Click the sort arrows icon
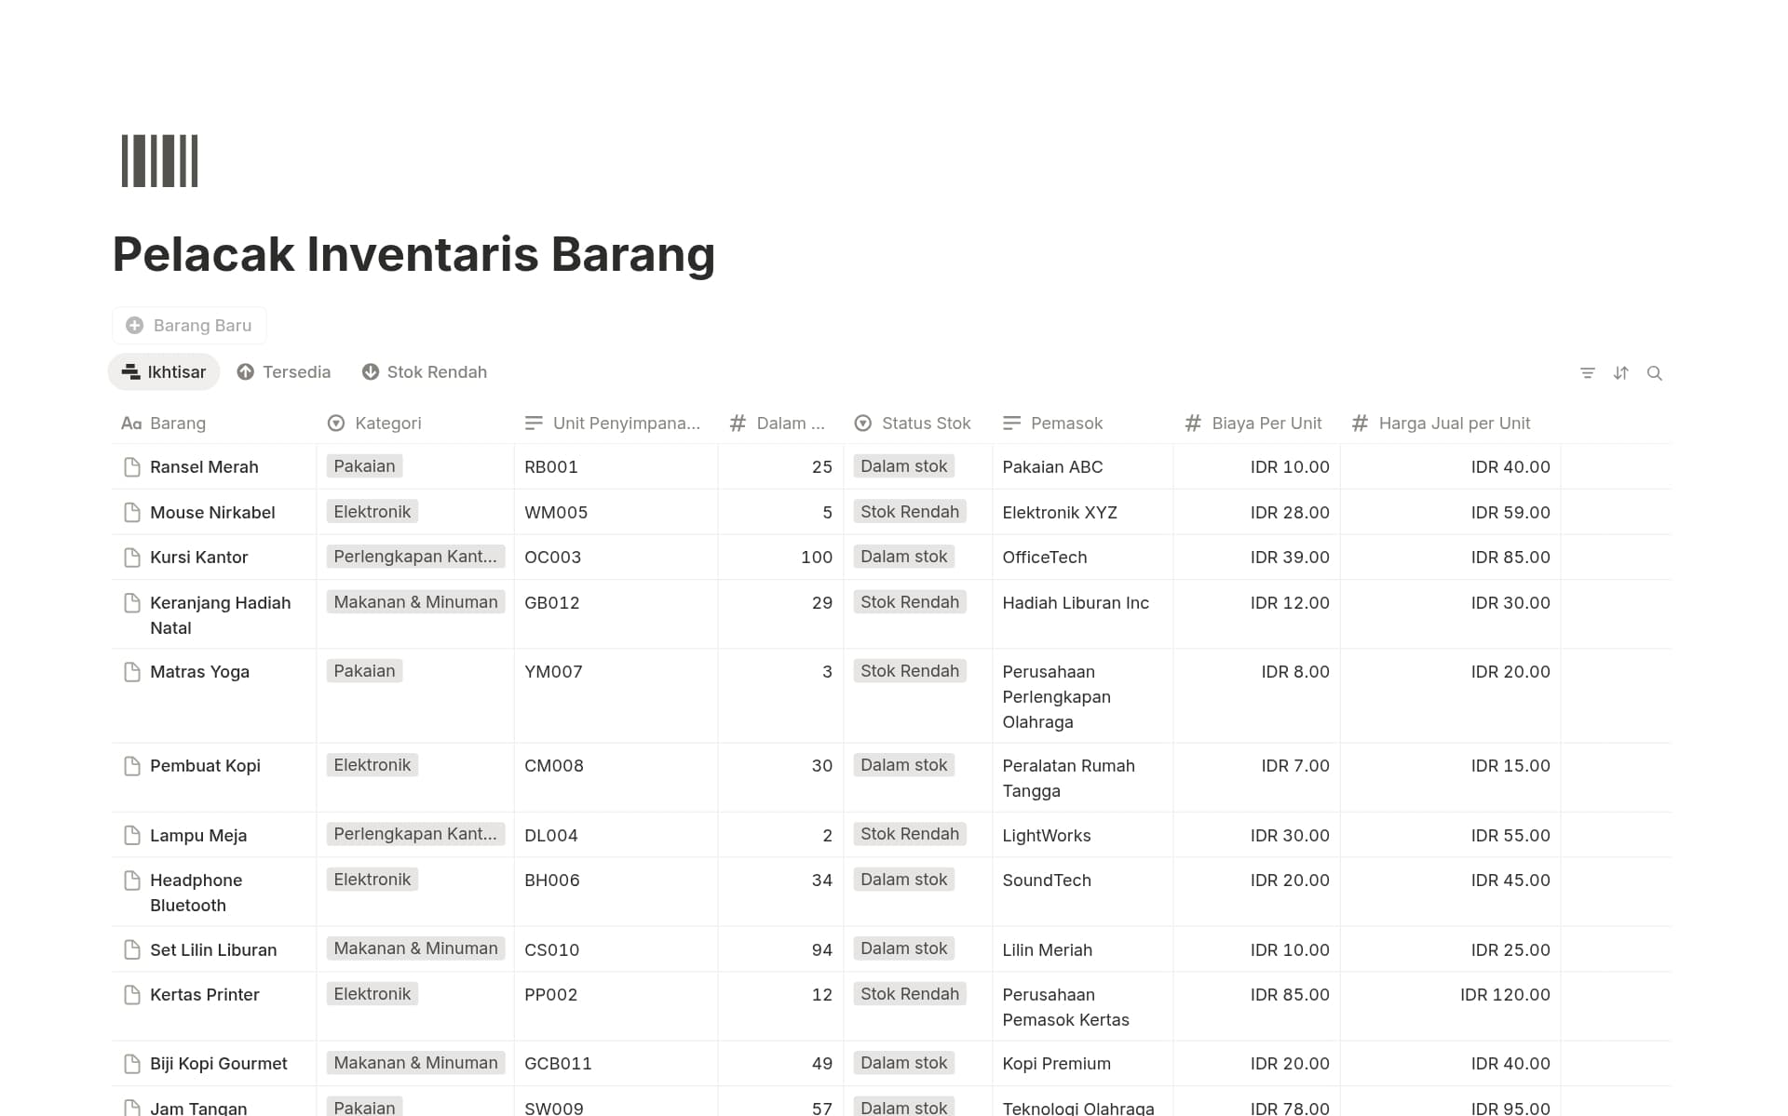 click(1621, 373)
